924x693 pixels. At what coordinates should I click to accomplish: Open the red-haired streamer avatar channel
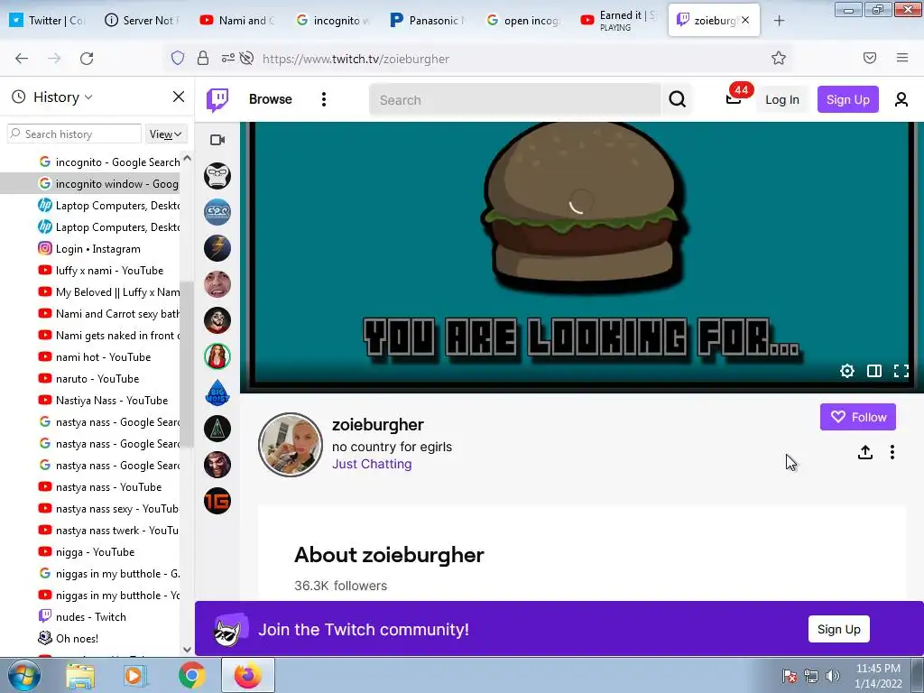coord(217,356)
